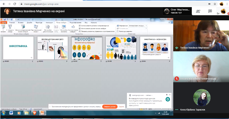This screenshot has width=229, height=119.
Task: Adjust the PowerPoint zoom slider
Action: click(161, 109)
